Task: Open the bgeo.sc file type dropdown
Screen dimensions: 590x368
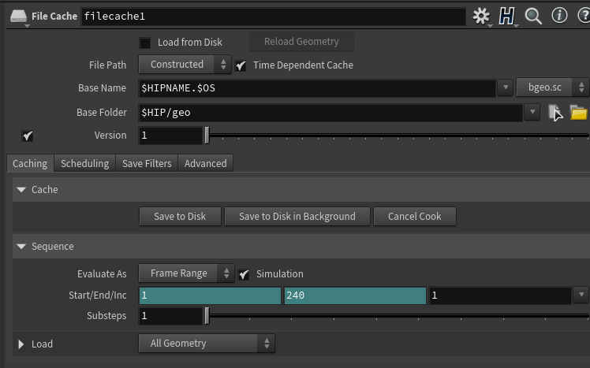Action: click(552, 88)
